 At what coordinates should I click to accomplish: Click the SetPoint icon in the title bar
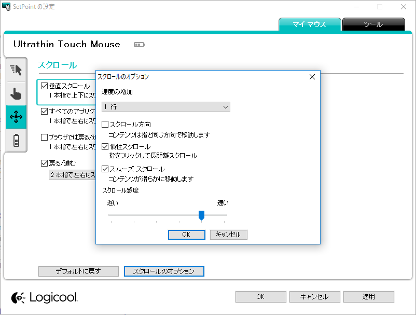click(x=7, y=7)
